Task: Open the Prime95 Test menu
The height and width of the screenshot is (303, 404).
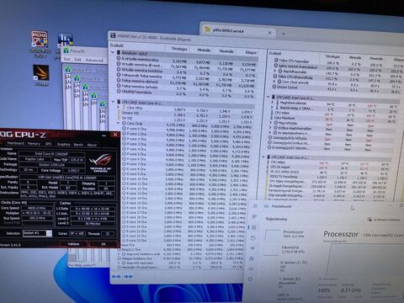Action: point(66,59)
